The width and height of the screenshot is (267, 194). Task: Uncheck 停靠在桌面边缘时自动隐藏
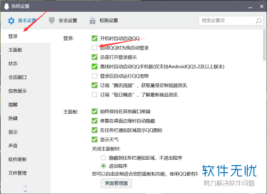[x=95, y=121]
